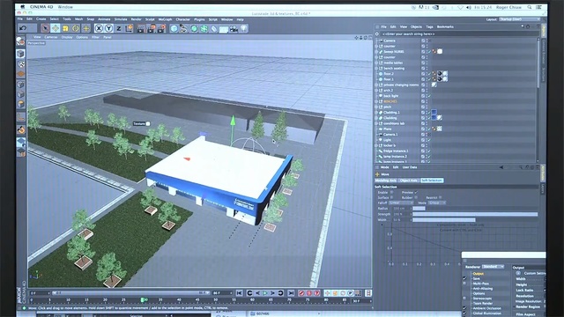Toggle the Ambient Occlusion render checkbox

tap(464, 308)
